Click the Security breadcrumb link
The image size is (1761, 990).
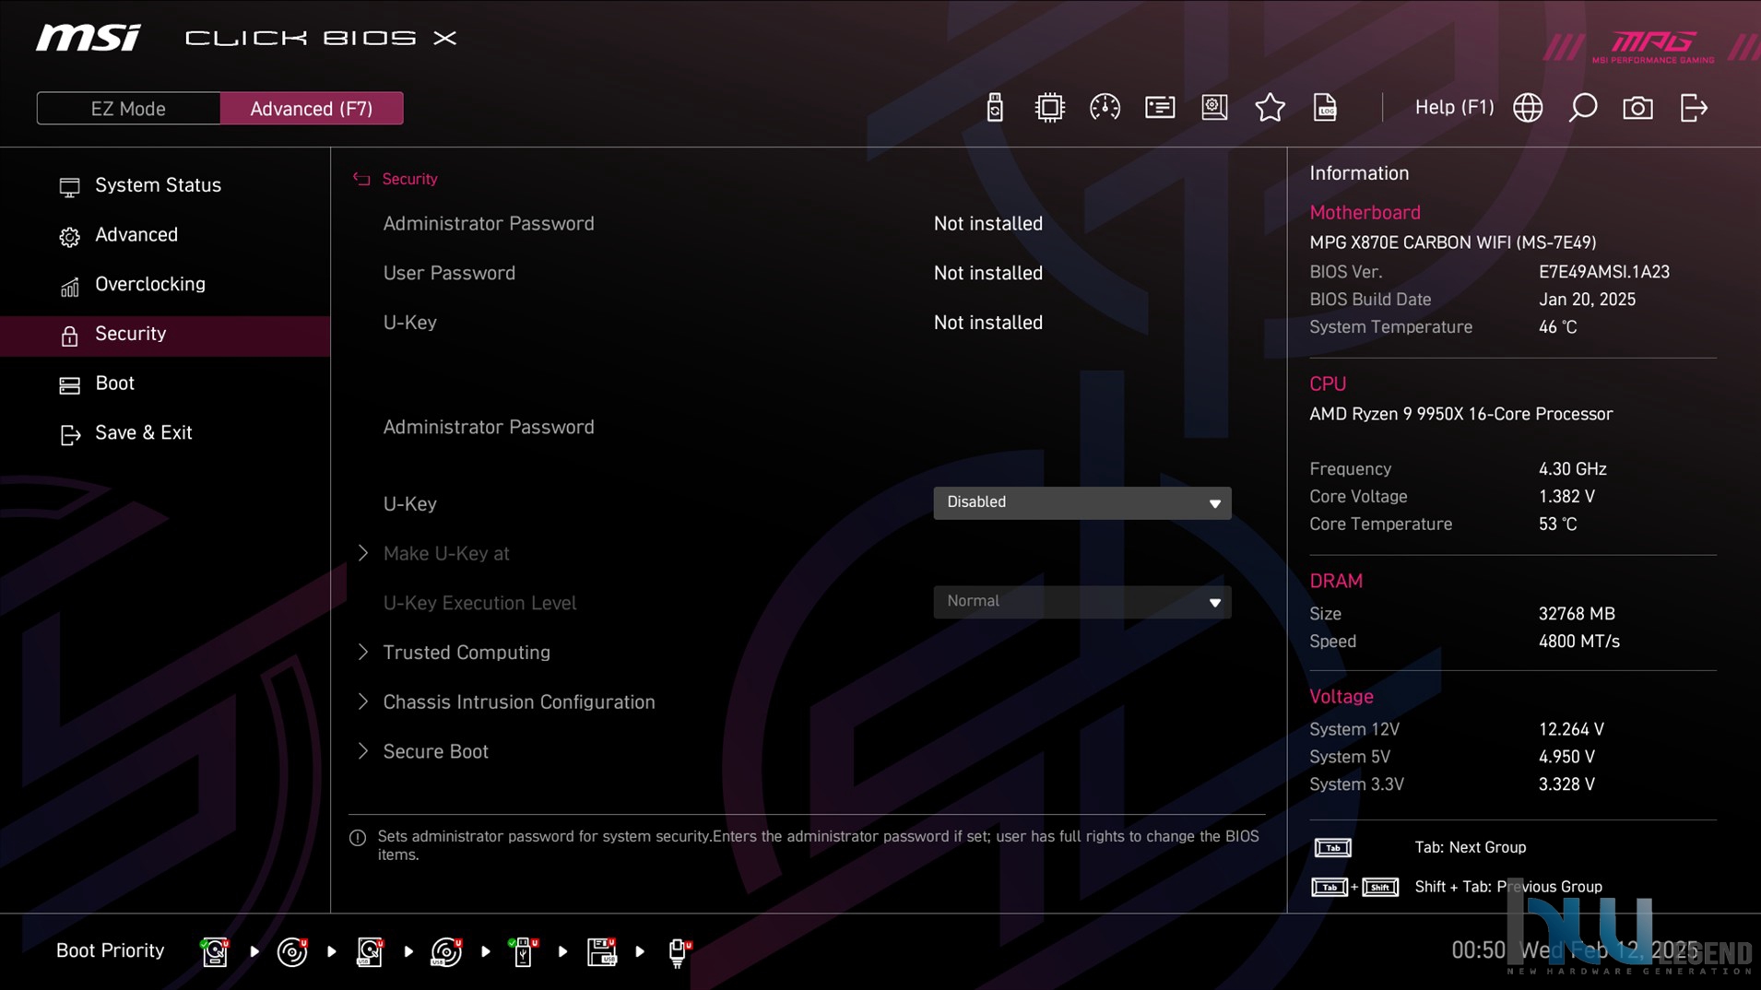[409, 179]
